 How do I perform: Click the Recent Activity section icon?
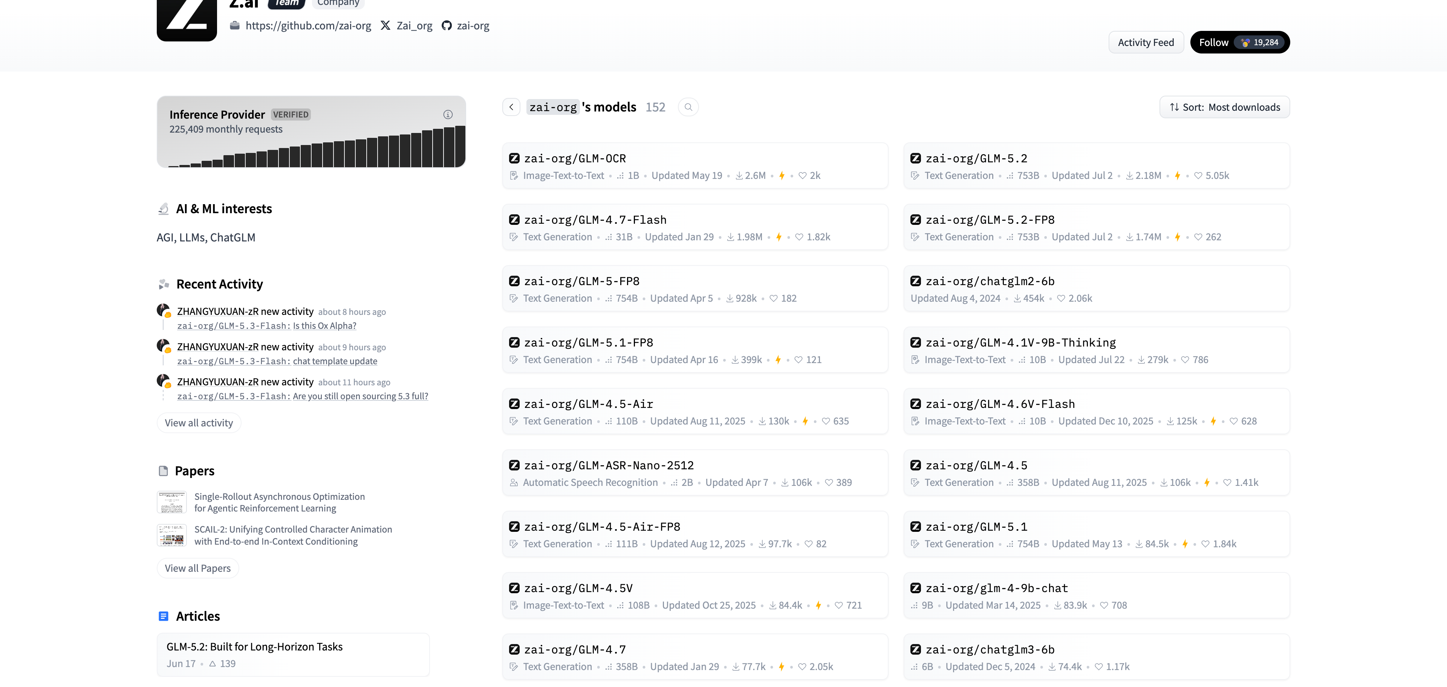pos(164,285)
